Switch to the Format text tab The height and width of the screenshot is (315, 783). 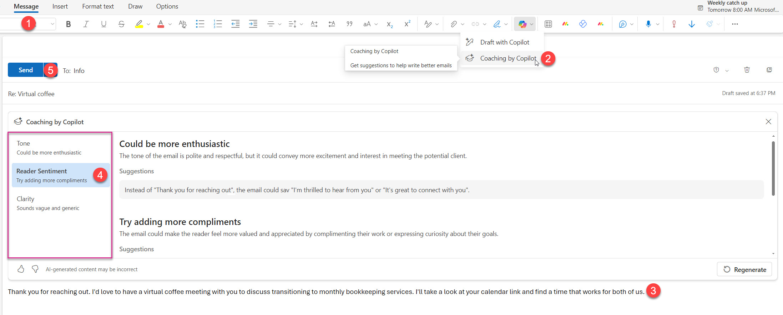[98, 6]
